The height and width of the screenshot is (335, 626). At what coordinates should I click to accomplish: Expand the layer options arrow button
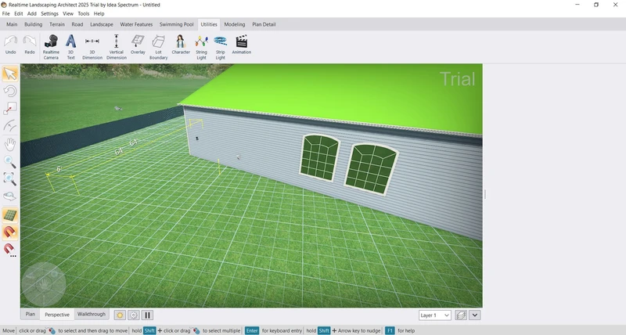pyautogui.click(x=474, y=315)
